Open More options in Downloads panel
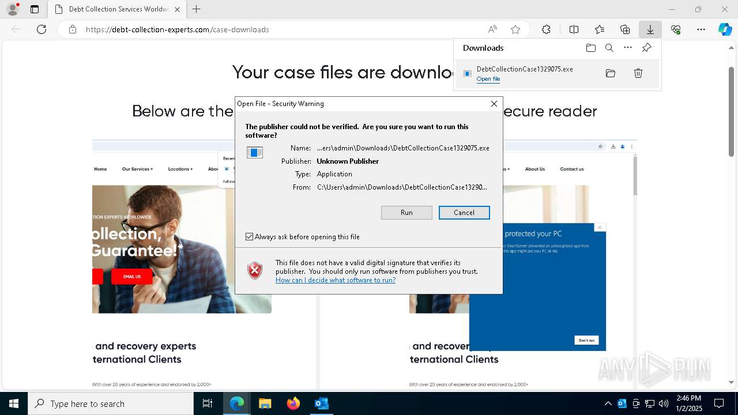Image resolution: width=738 pixels, height=415 pixels. coord(628,48)
